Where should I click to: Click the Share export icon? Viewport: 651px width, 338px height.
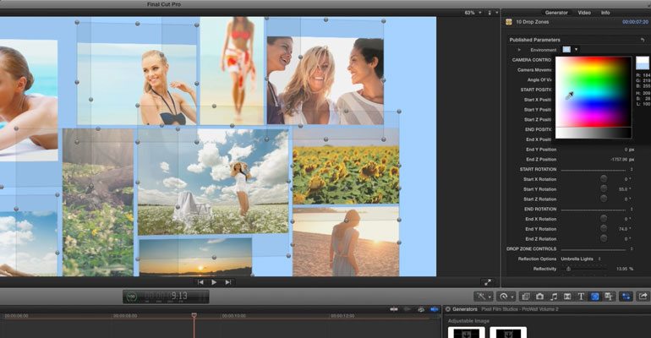tap(643, 296)
